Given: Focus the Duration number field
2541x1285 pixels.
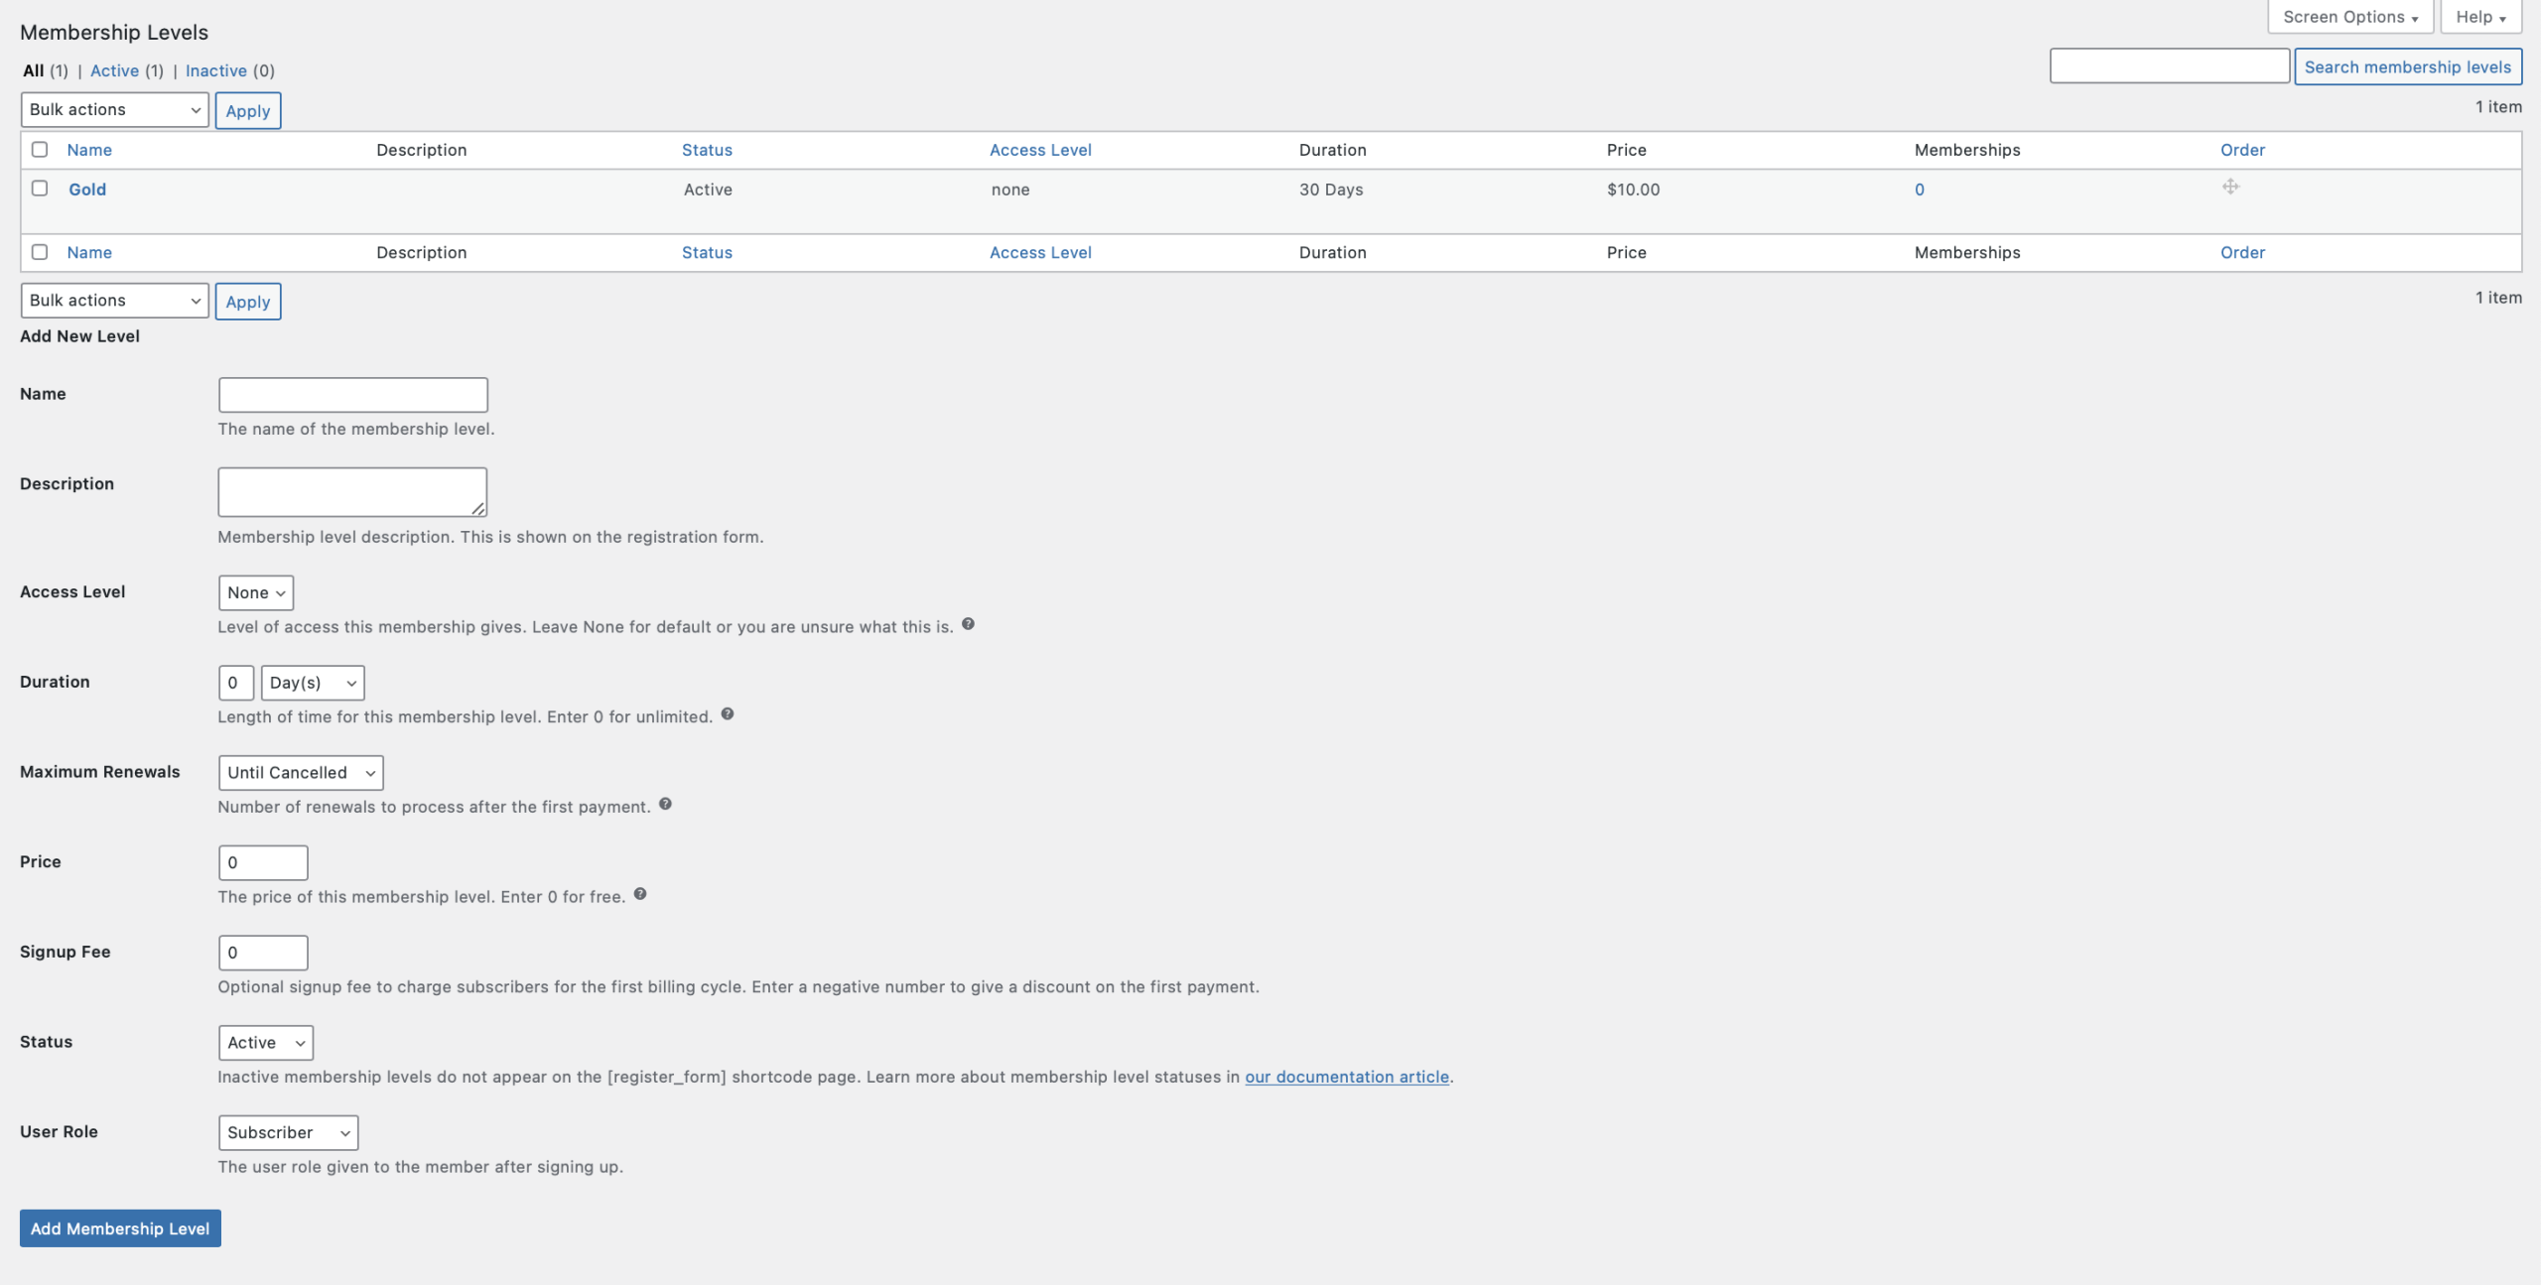Looking at the screenshot, I should 236,683.
